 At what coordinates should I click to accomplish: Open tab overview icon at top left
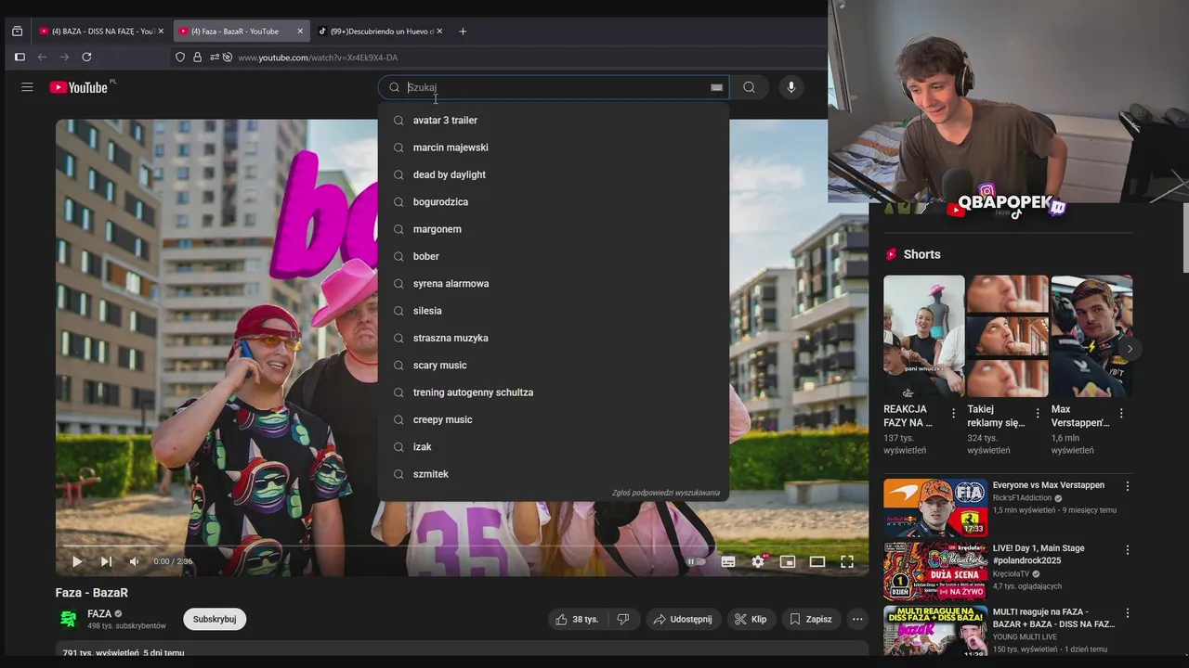pos(17,32)
